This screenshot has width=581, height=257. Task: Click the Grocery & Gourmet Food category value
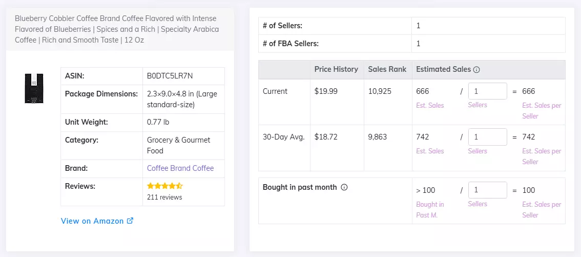pos(179,145)
